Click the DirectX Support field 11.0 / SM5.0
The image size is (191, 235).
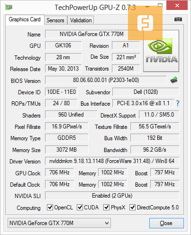(x=159, y=115)
